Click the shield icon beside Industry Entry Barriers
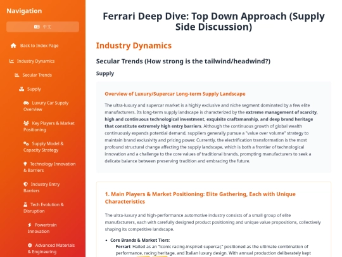Viewport: 342px width, 257px height. pyautogui.click(x=26, y=184)
